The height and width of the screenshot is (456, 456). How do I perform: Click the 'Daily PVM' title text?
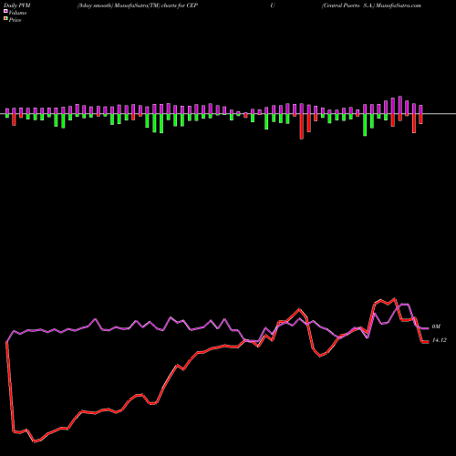pos(17,5)
